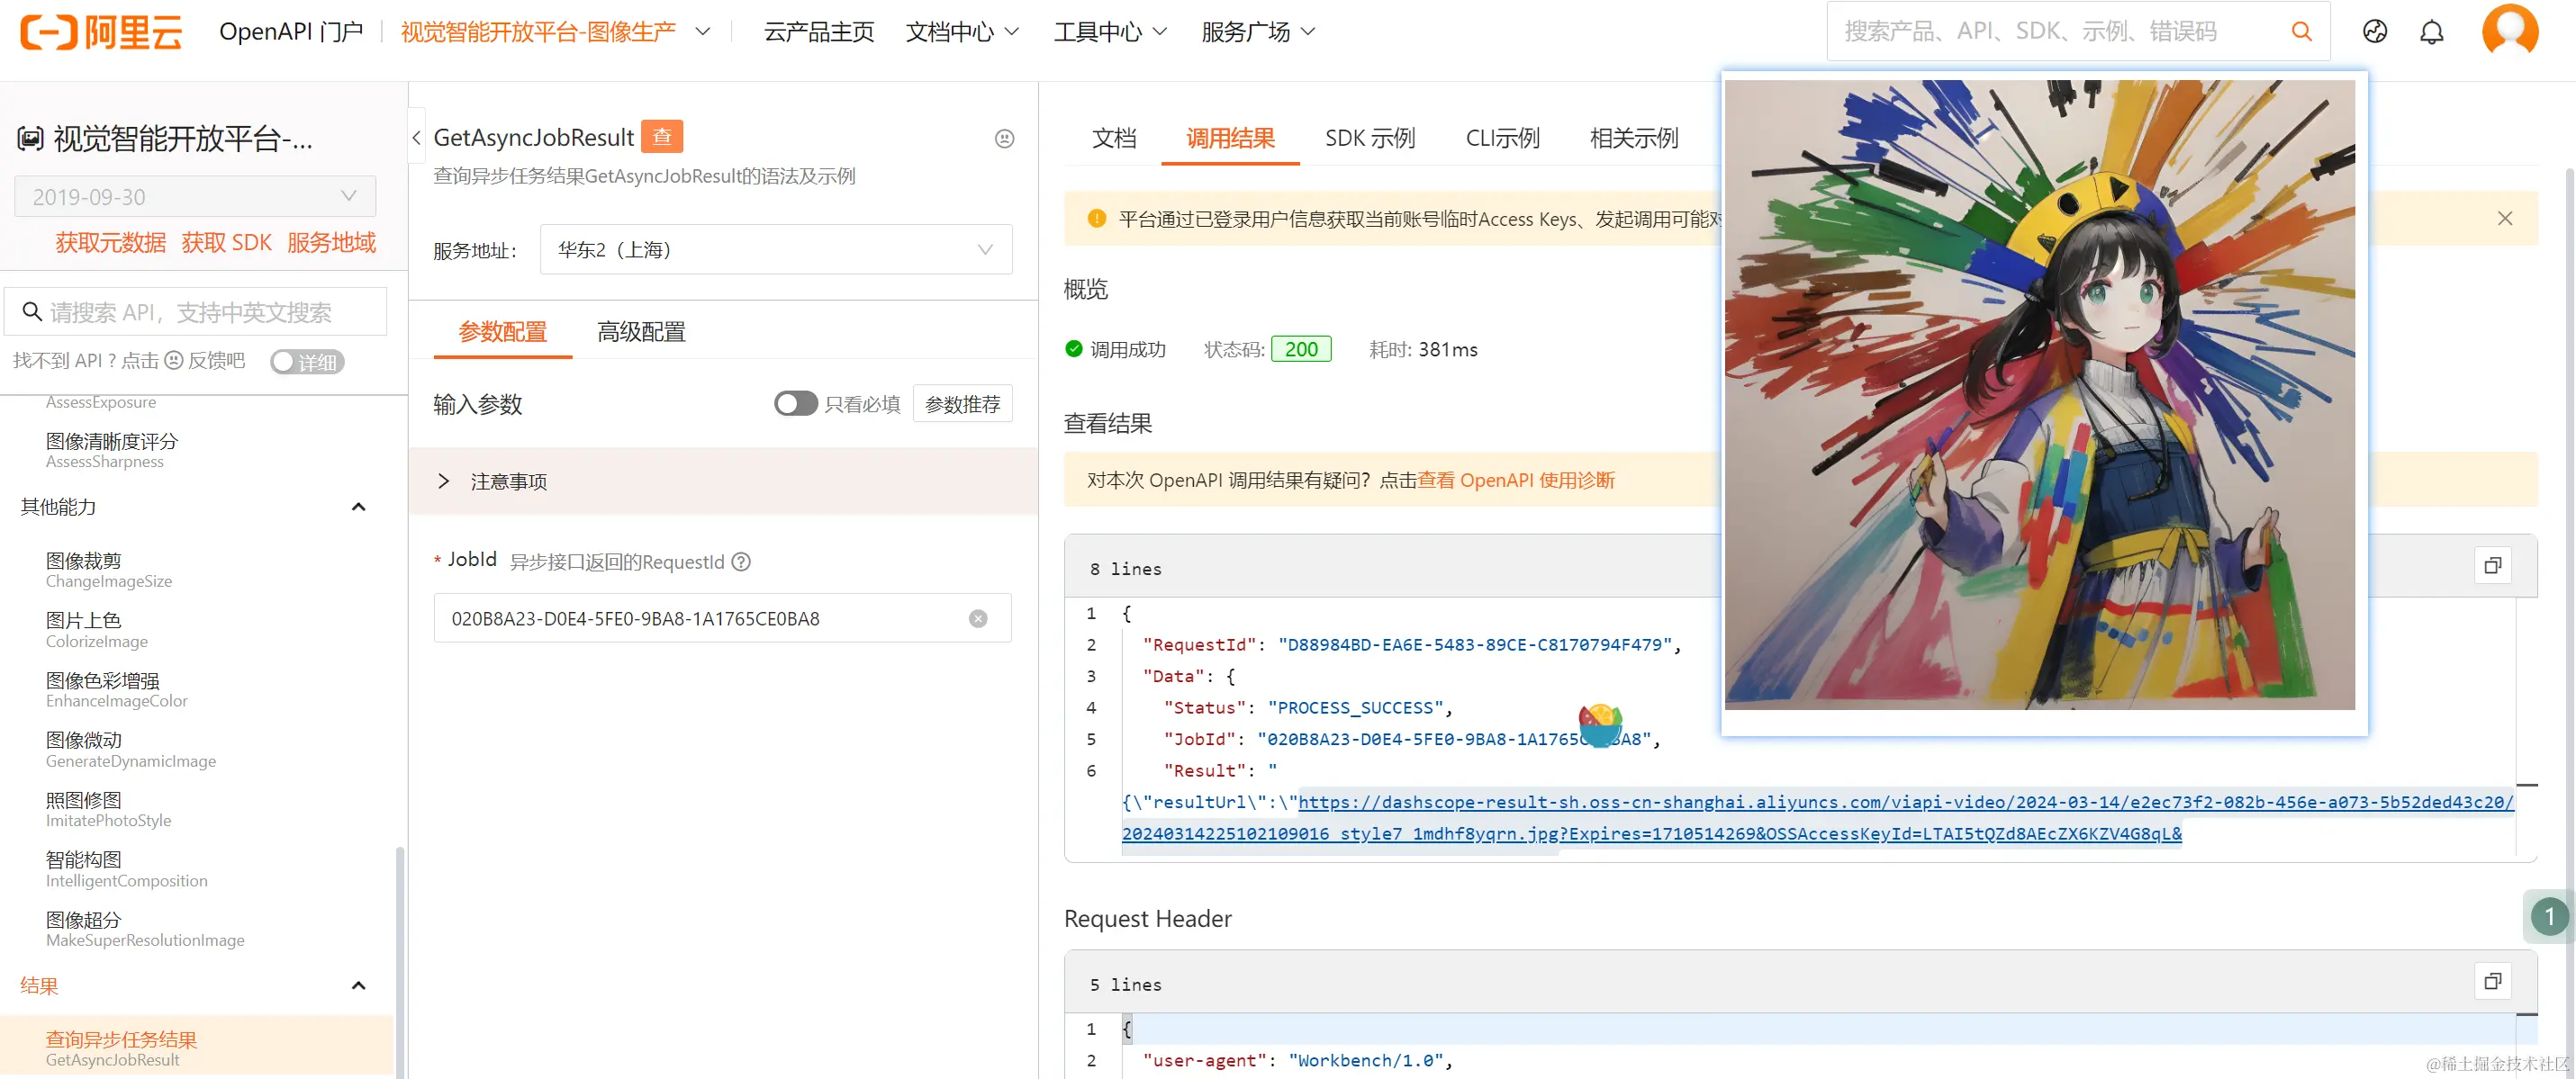Viewport: 2576px width, 1079px height.
Task: Open the theme palette icon in header
Action: coord(2375,32)
